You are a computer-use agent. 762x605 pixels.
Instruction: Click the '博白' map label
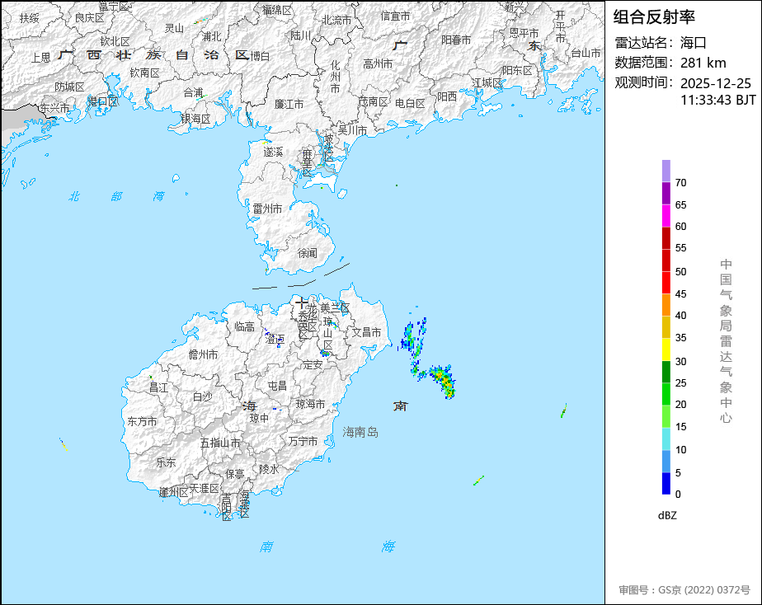260,56
